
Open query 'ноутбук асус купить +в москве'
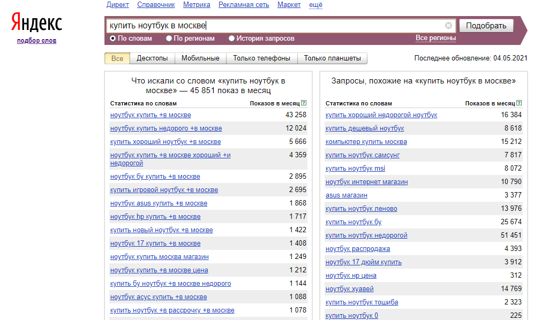pos(159,297)
